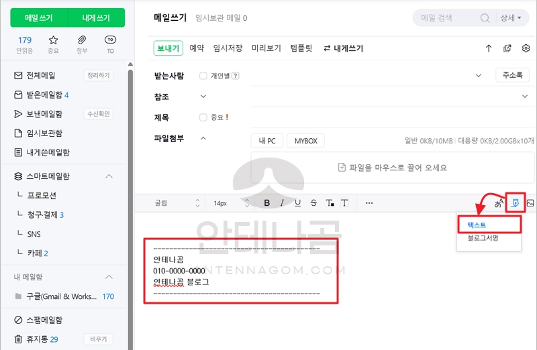Collapse 내 메일함 section
The height and width of the screenshot is (350, 537).
pos(109,277)
